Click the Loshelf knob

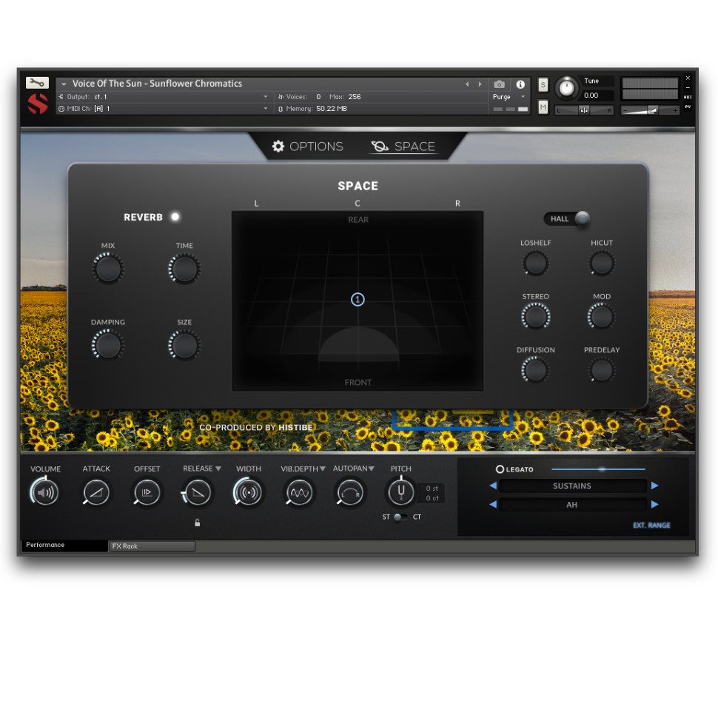(x=535, y=264)
